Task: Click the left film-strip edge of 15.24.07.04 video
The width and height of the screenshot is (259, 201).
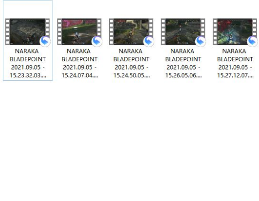Action: pos(59,32)
